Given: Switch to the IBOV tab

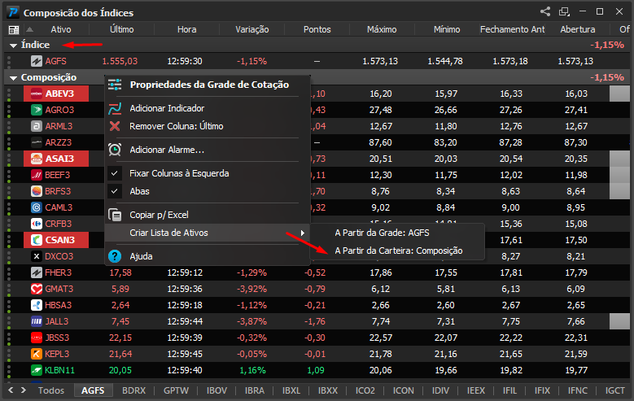Looking at the screenshot, I should click(216, 390).
